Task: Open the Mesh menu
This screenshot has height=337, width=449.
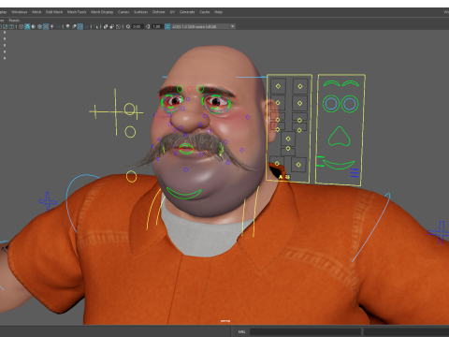Action: [36, 12]
